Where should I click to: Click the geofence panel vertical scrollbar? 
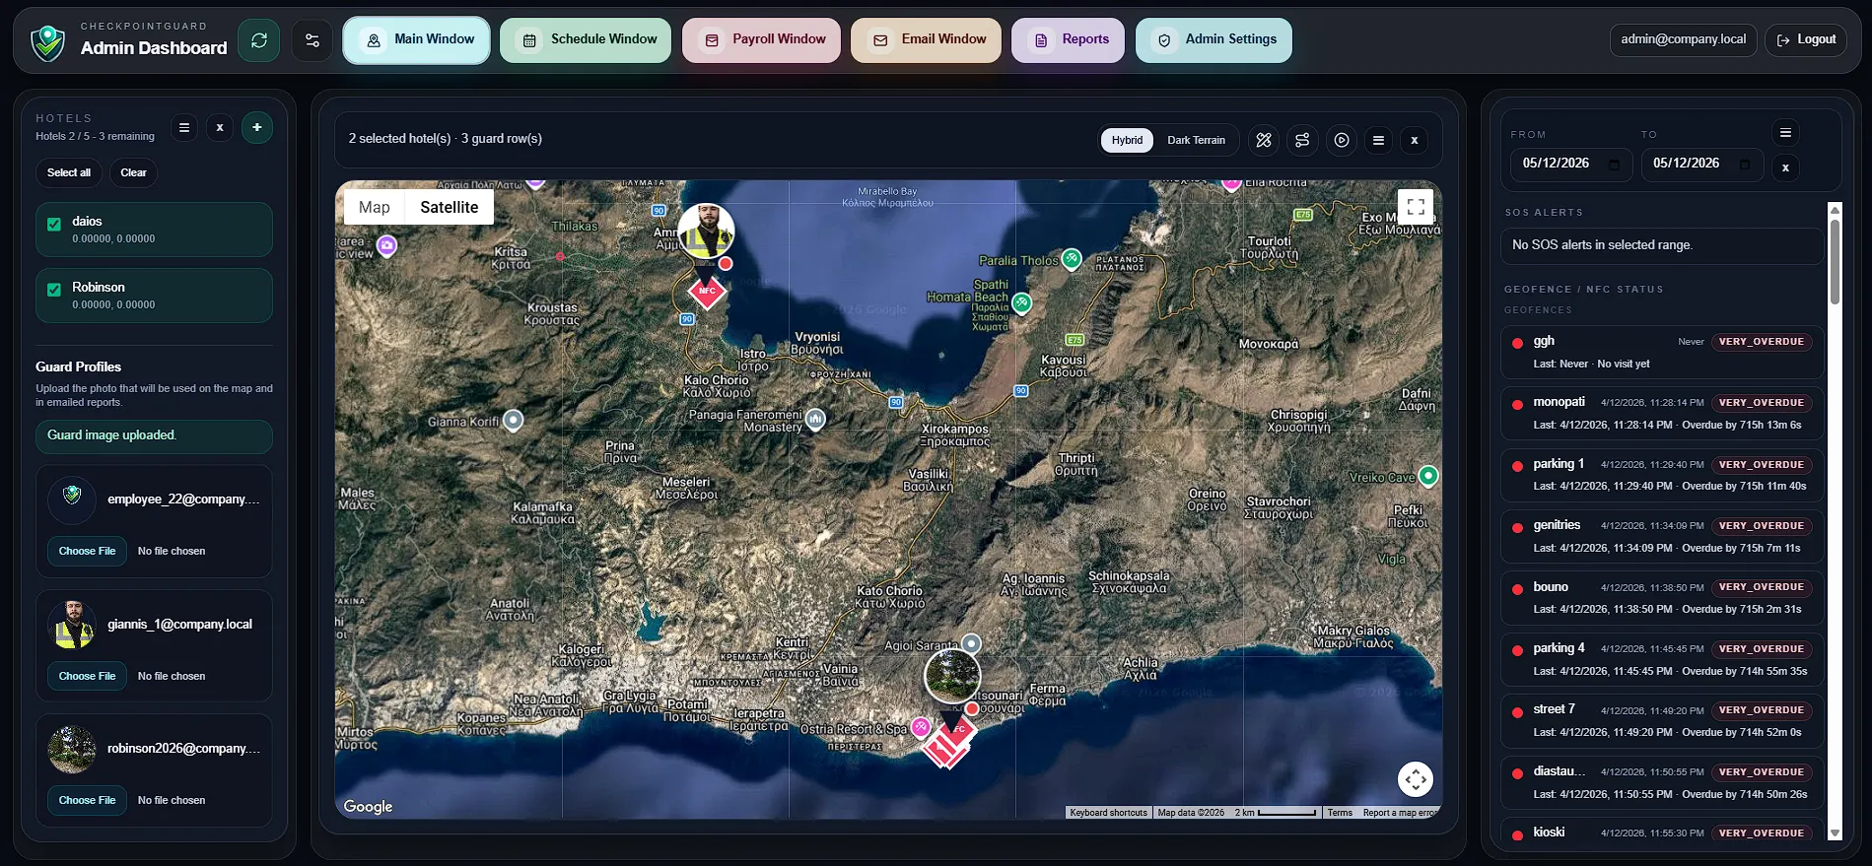1835,261
